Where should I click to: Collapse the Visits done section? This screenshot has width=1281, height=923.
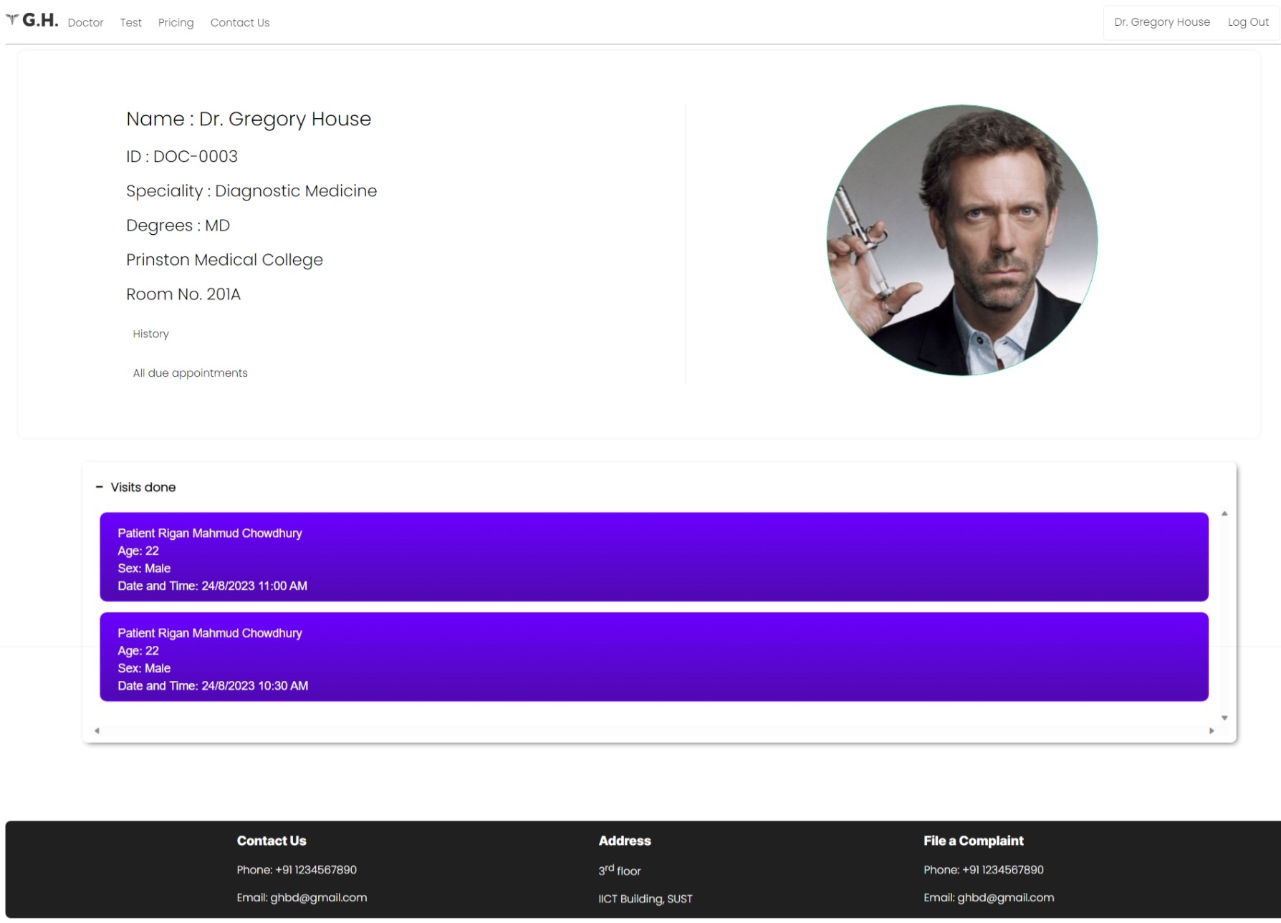click(x=100, y=487)
